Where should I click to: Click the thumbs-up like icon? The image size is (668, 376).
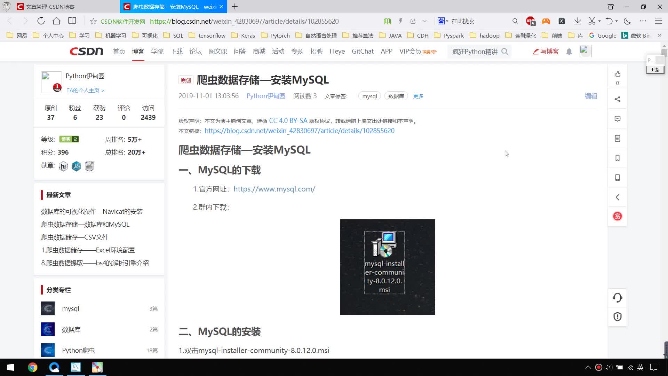(x=617, y=74)
